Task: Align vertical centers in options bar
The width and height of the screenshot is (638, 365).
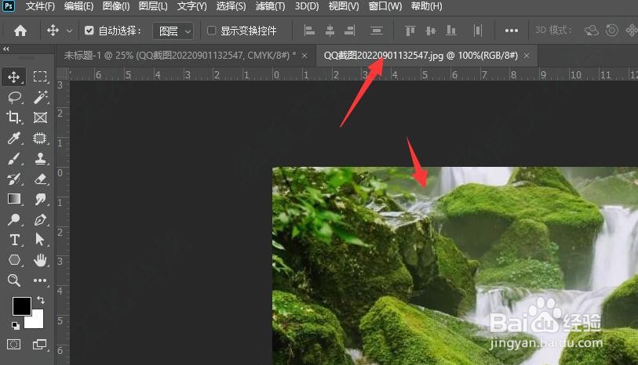Action: coord(431,31)
